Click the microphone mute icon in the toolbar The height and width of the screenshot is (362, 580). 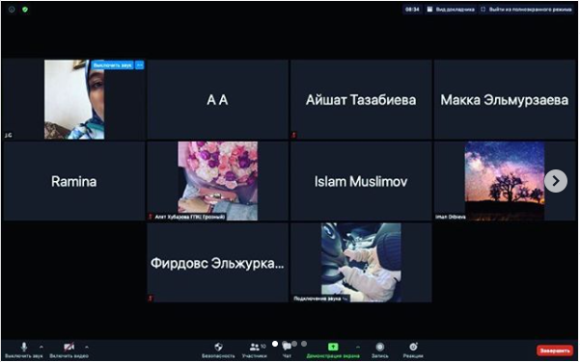[x=24, y=347]
